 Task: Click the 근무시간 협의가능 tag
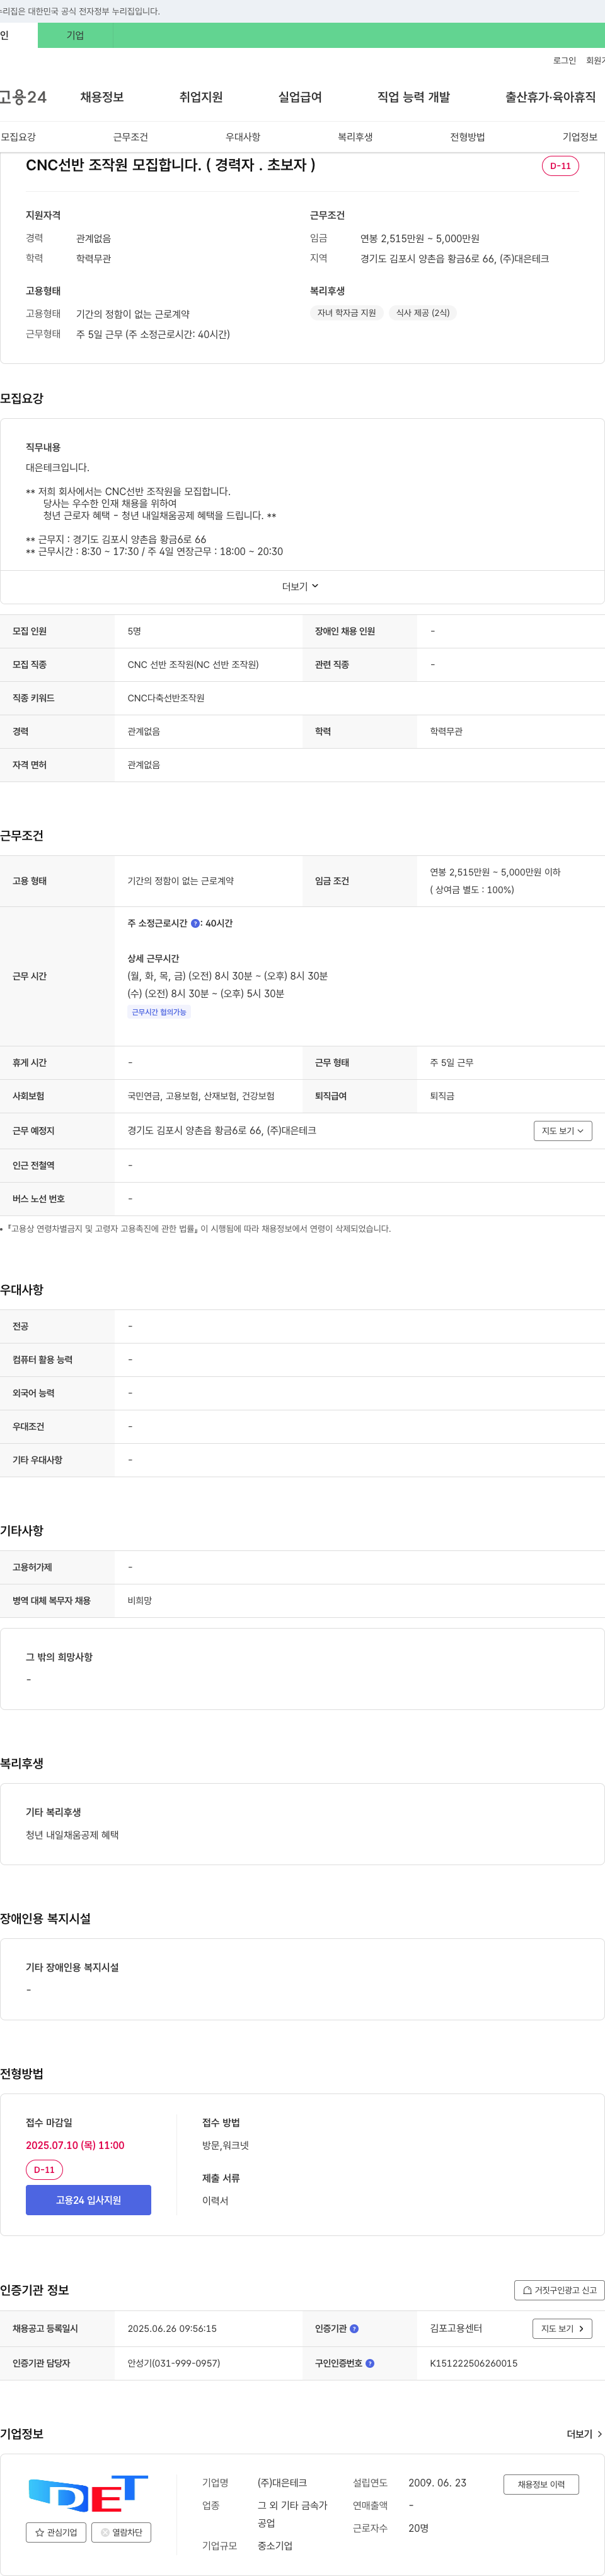tap(159, 1012)
